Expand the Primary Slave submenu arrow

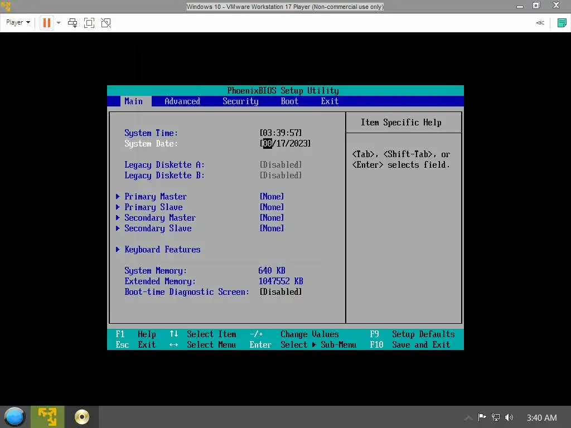(118, 207)
